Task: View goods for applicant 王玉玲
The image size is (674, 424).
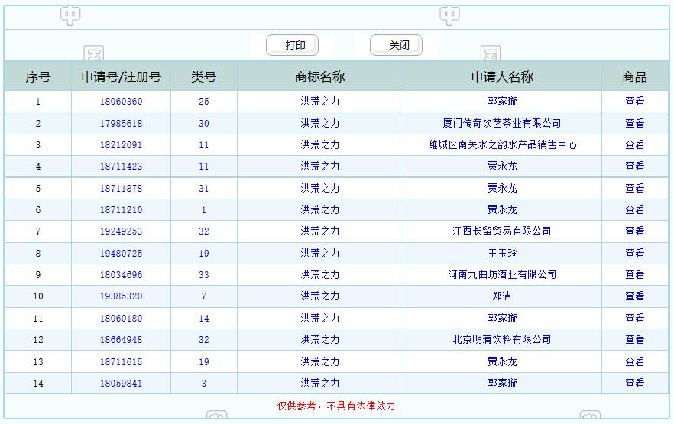Action: click(x=634, y=253)
